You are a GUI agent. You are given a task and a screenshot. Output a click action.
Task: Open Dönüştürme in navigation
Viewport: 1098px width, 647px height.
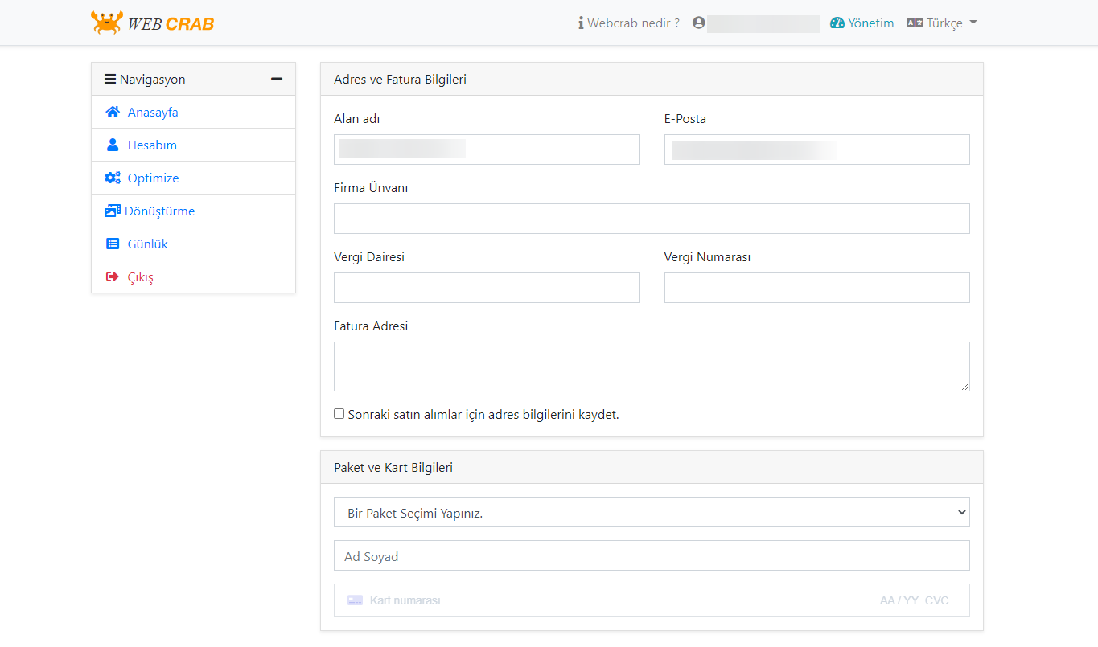pos(193,211)
